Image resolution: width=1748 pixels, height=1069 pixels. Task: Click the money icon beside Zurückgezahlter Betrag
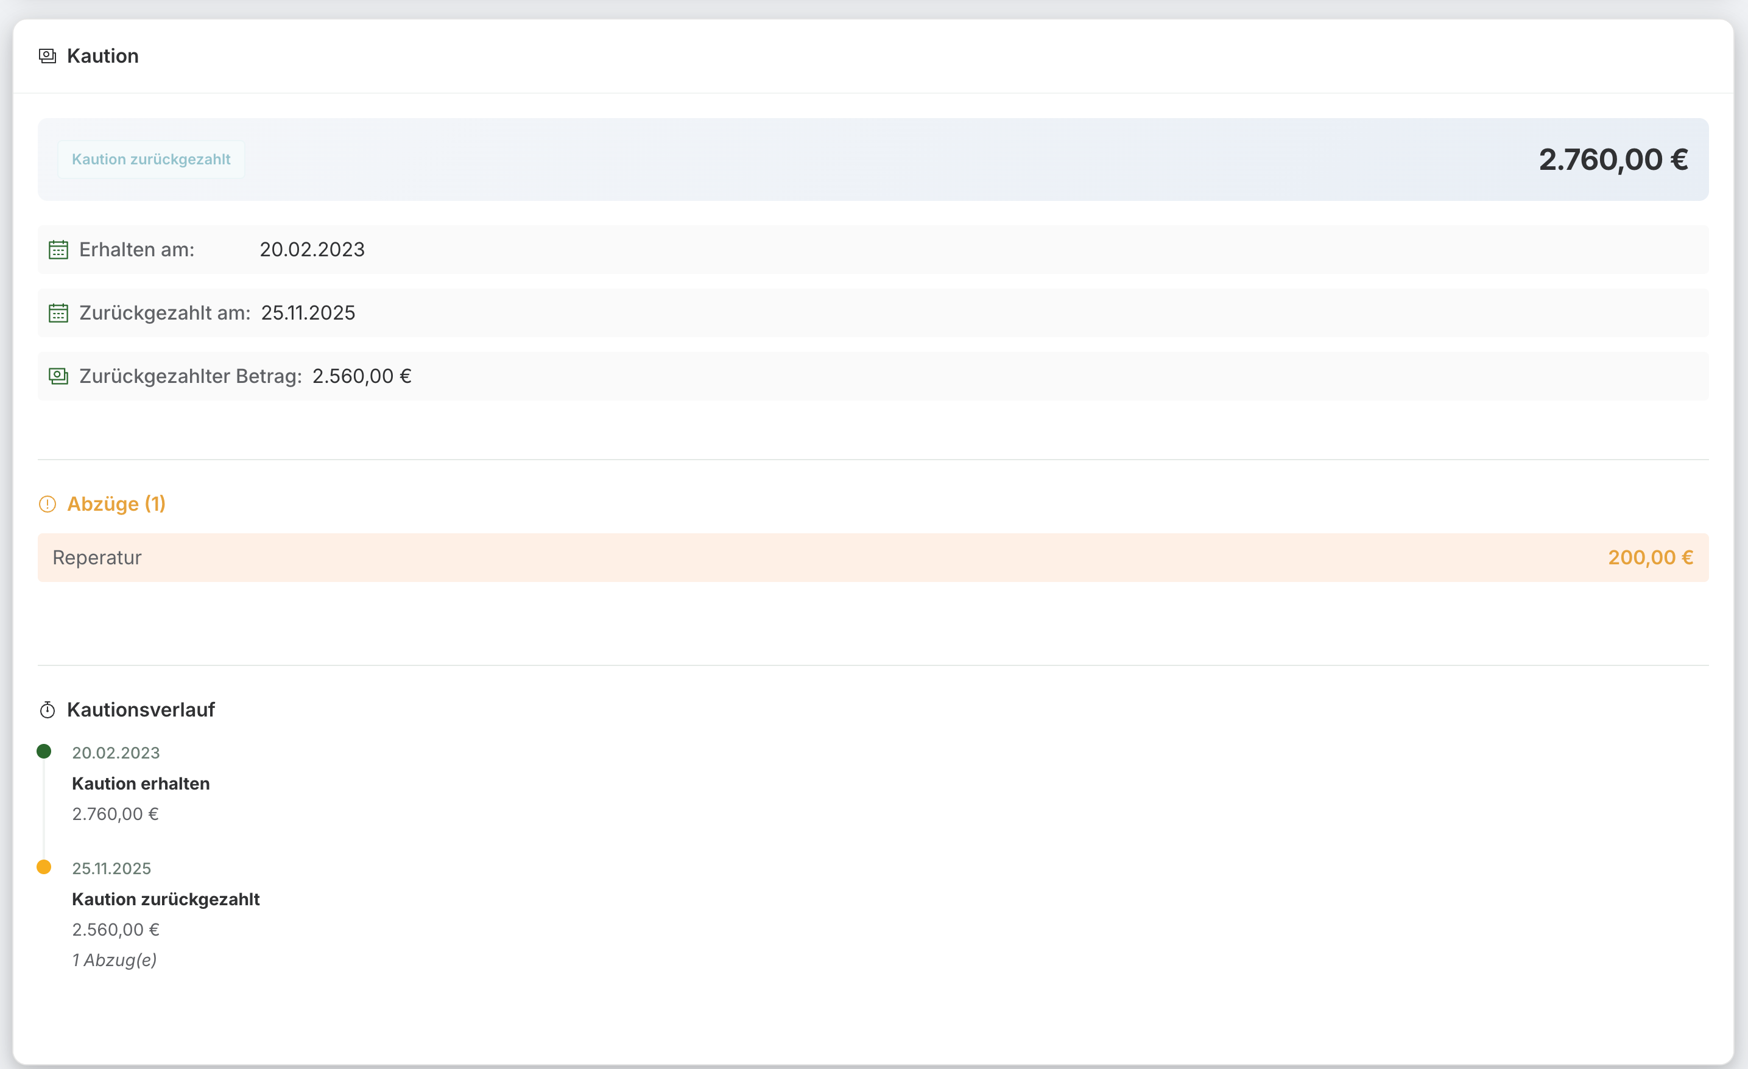(x=58, y=376)
